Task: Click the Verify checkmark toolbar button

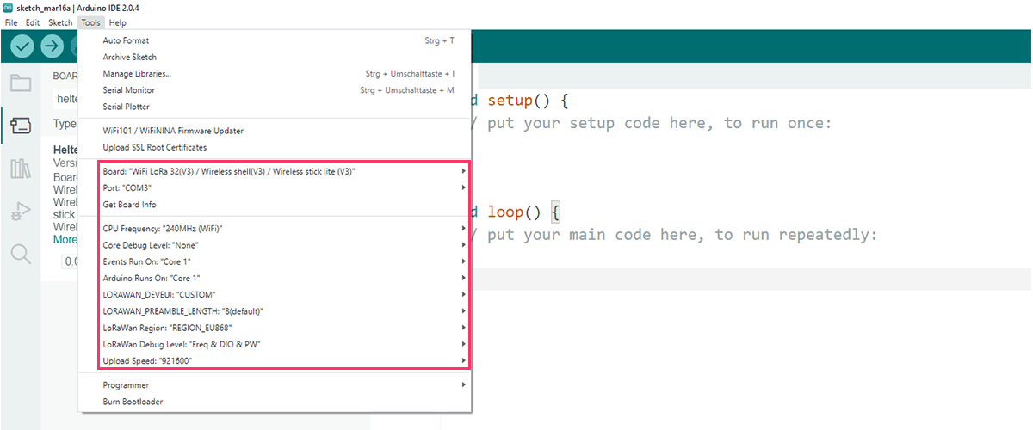Action: tap(22, 46)
